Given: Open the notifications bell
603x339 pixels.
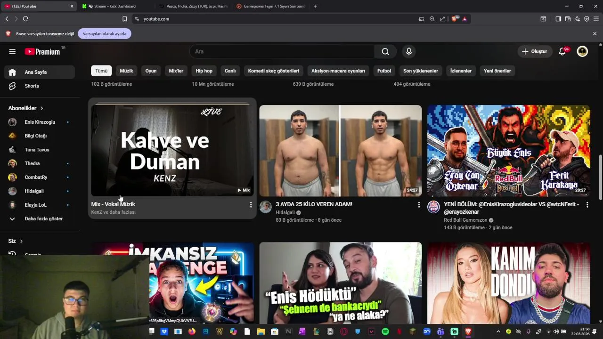Looking at the screenshot, I should click(562, 51).
